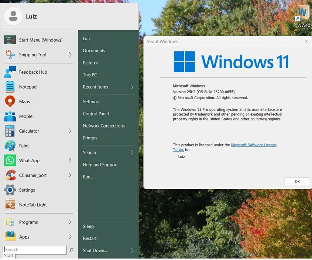
Task: Click OK in About Windows dialog
Action: 297,181
